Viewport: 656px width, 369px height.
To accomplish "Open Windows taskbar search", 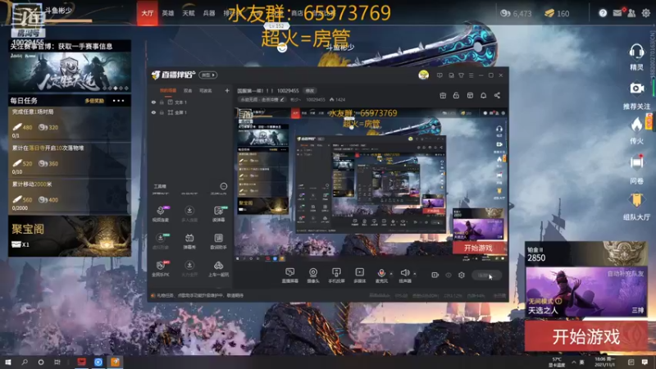I will (25, 362).
